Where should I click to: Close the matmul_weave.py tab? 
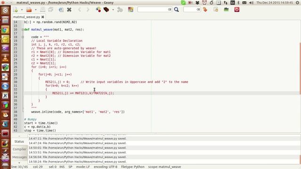tap(43, 17)
